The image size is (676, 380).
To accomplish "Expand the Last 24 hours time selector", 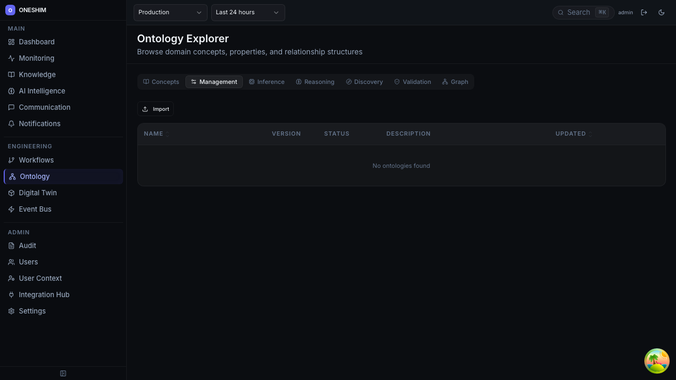I will click(248, 12).
